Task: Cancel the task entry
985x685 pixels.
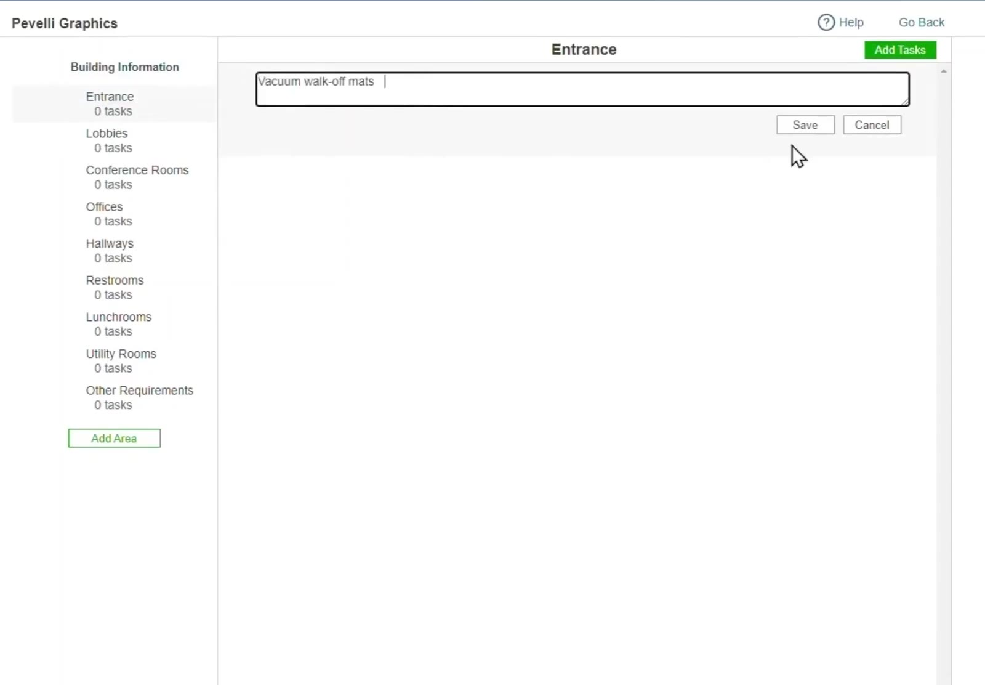Action: tap(872, 125)
